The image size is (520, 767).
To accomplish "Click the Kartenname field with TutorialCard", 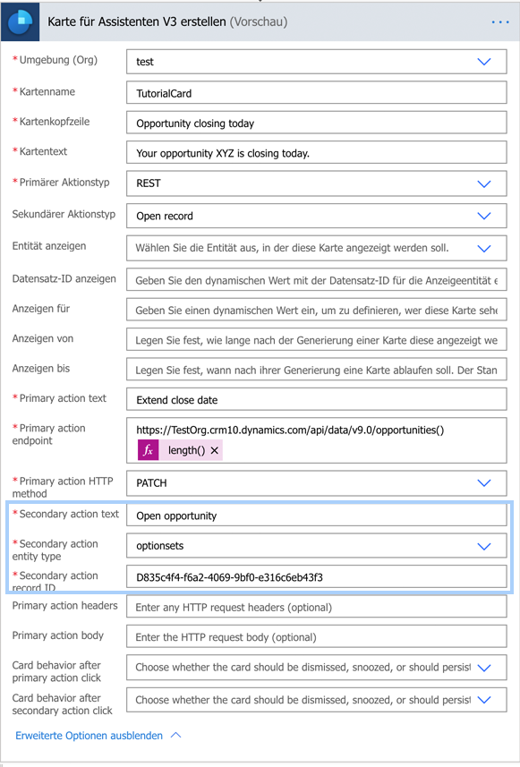I will point(317,93).
